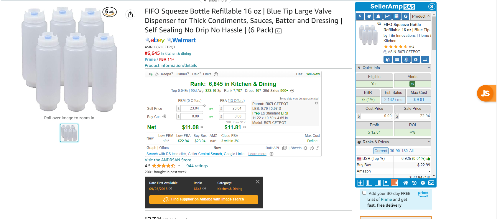497x219 pixels.
Task: Open the SellerAmp calculator icon
Action: pyautogui.click(x=396, y=16)
